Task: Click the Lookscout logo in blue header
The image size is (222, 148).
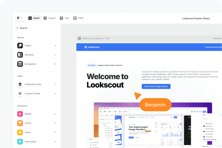Action: tap(92, 47)
